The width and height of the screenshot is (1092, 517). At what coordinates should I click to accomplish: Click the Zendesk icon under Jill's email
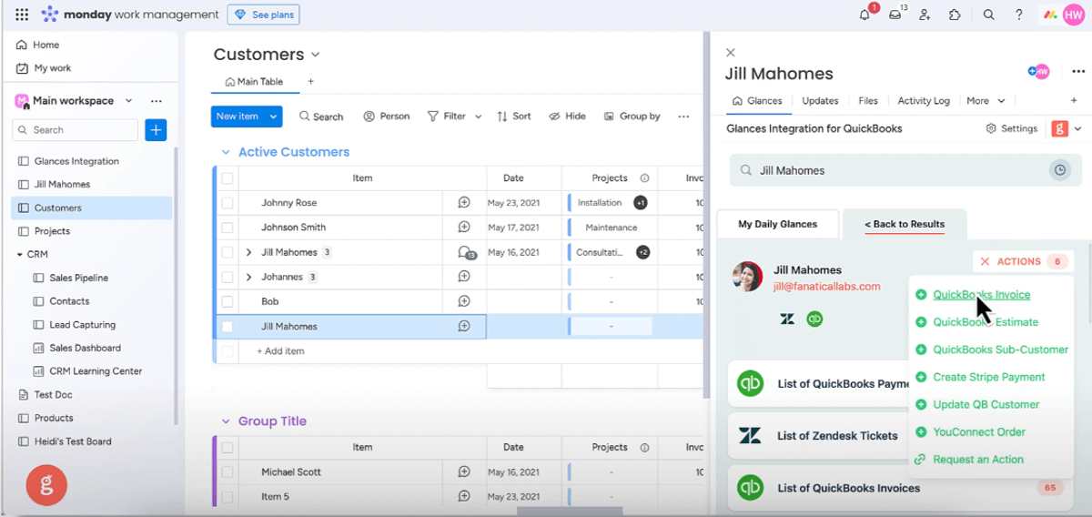pos(787,319)
